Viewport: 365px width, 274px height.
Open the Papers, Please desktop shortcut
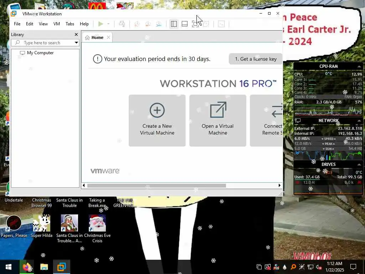[14, 227]
